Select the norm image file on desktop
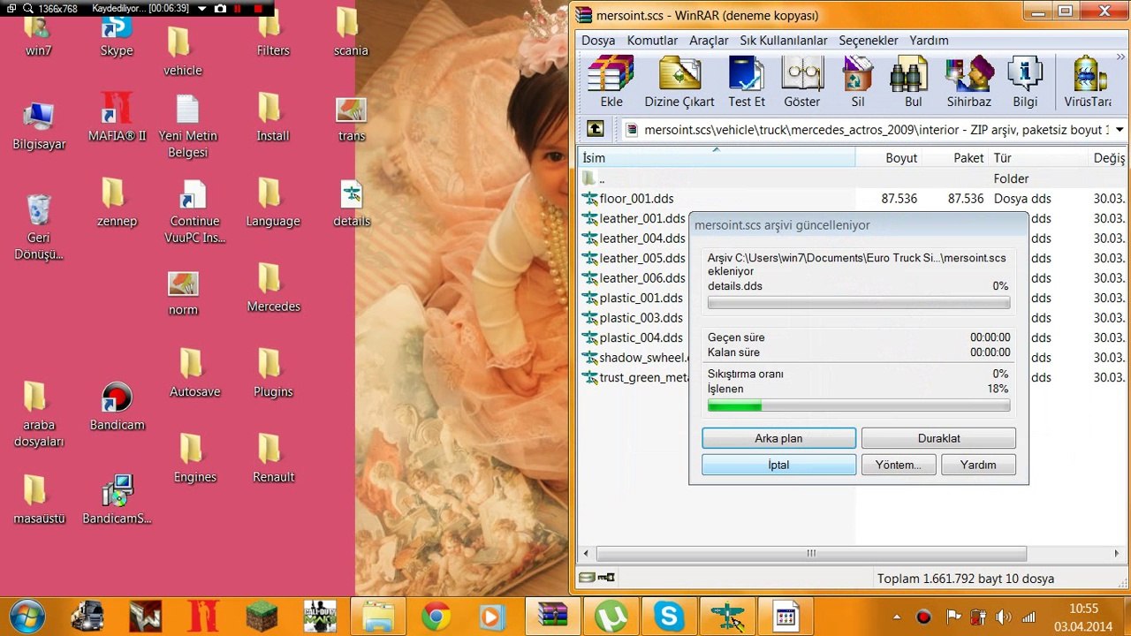Image resolution: width=1131 pixels, height=636 pixels. 184,293
